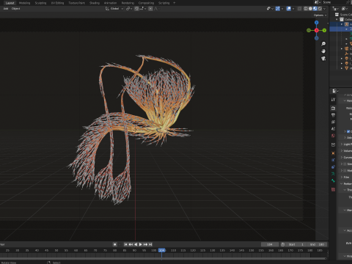This screenshot has height=264, width=352.
Task: Open the Outliner display mode dropdown
Action: click(x=345, y=9)
